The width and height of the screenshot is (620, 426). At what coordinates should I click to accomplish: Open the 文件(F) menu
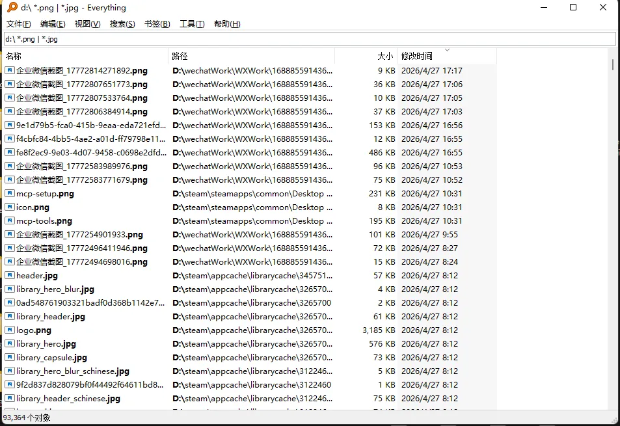(x=19, y=24)
